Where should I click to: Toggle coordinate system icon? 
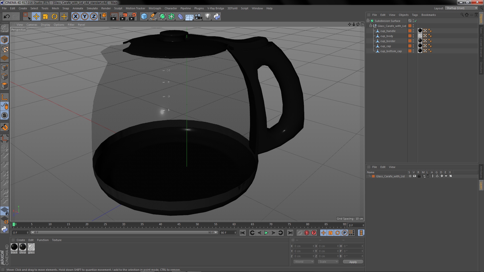coord(103,17)
